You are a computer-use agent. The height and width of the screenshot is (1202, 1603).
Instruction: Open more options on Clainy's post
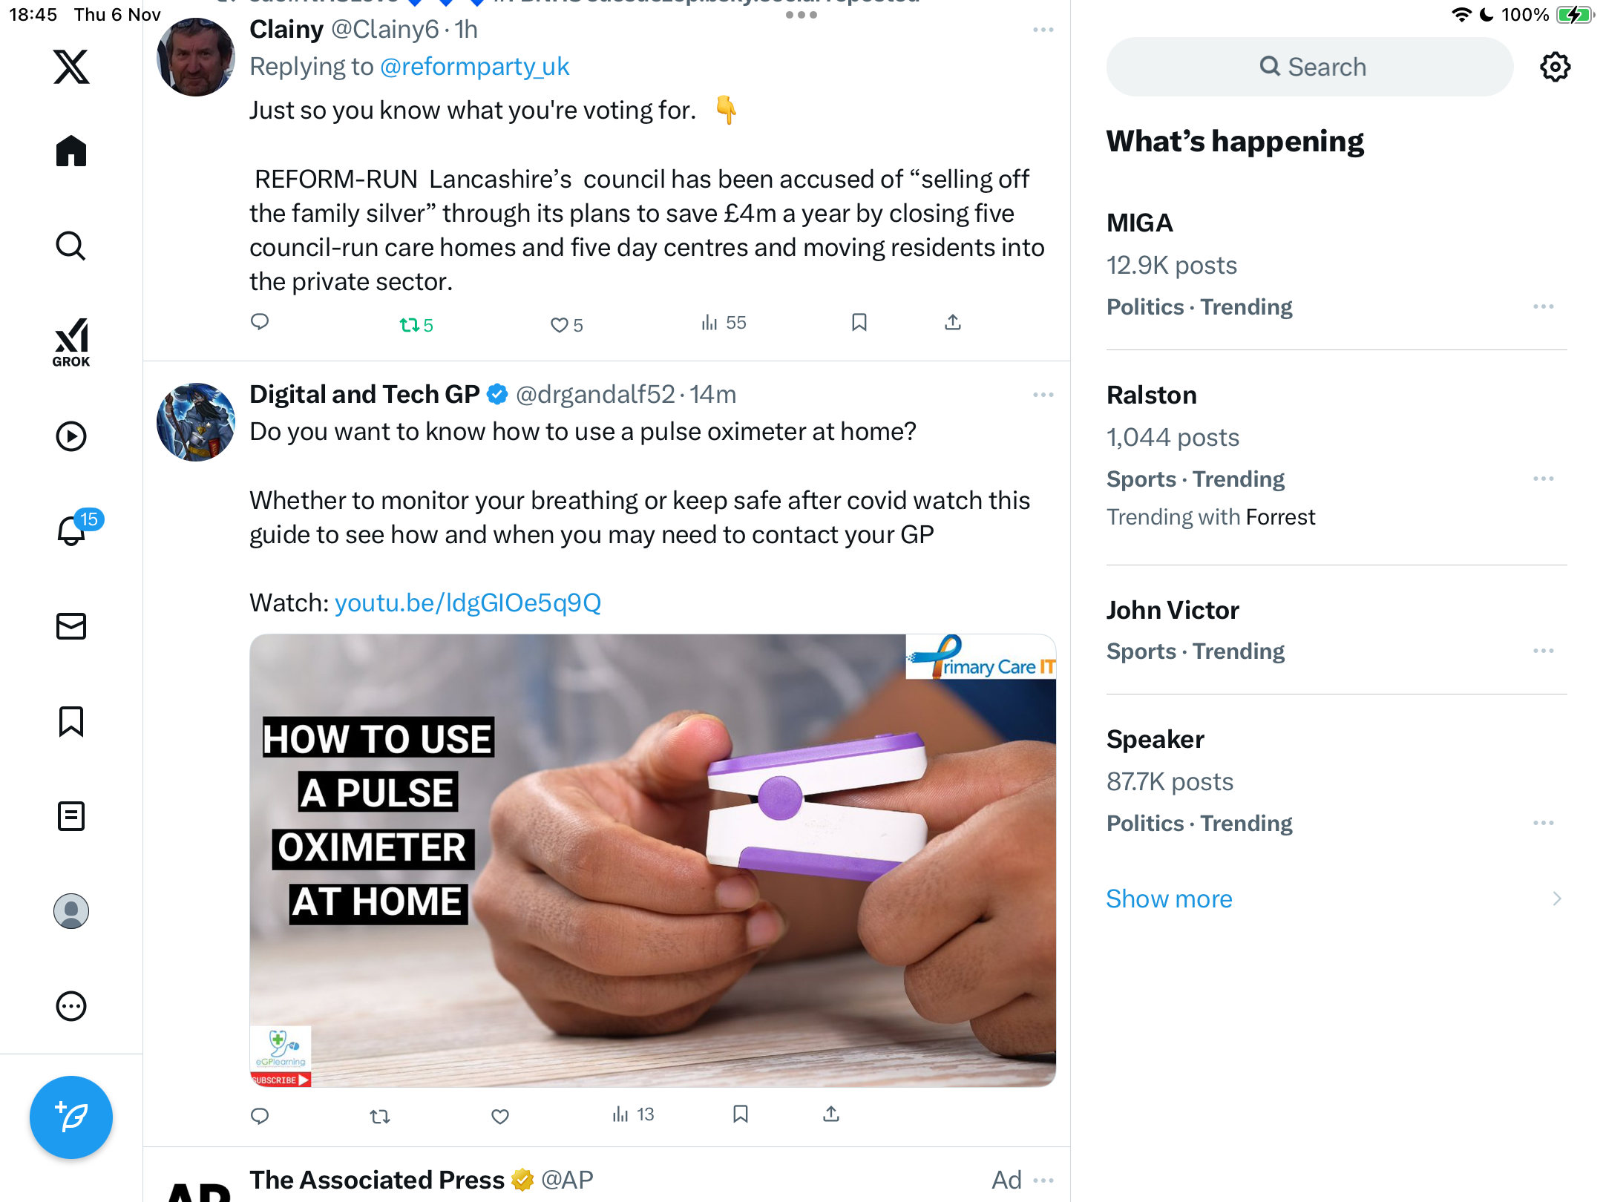(1043, 30)
